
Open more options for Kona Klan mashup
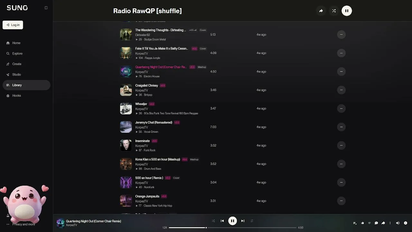341,164
